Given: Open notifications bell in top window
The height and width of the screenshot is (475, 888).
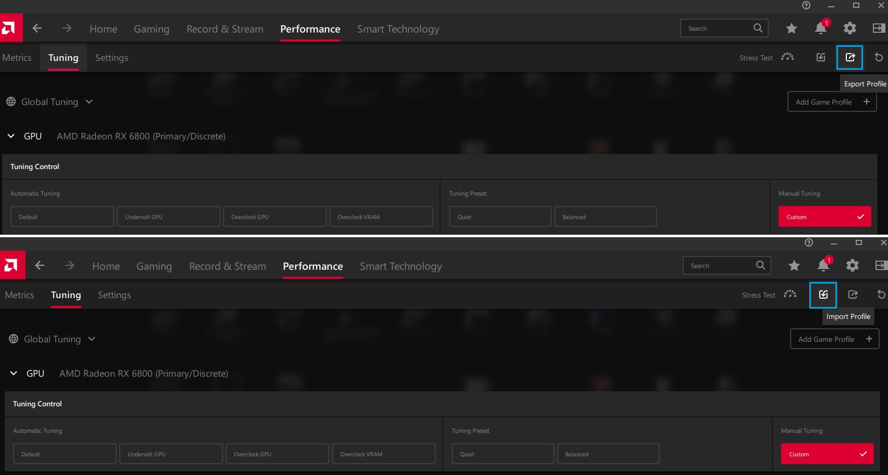Looking at the screenshot, I should click(x=821, y=28).
